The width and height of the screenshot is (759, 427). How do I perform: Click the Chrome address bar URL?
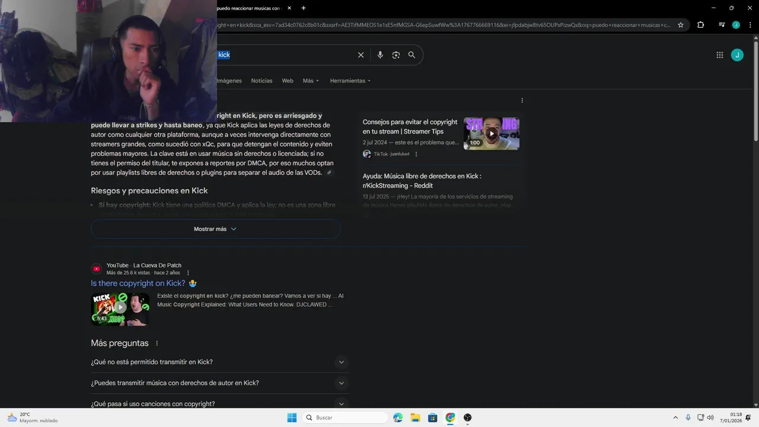445,25
